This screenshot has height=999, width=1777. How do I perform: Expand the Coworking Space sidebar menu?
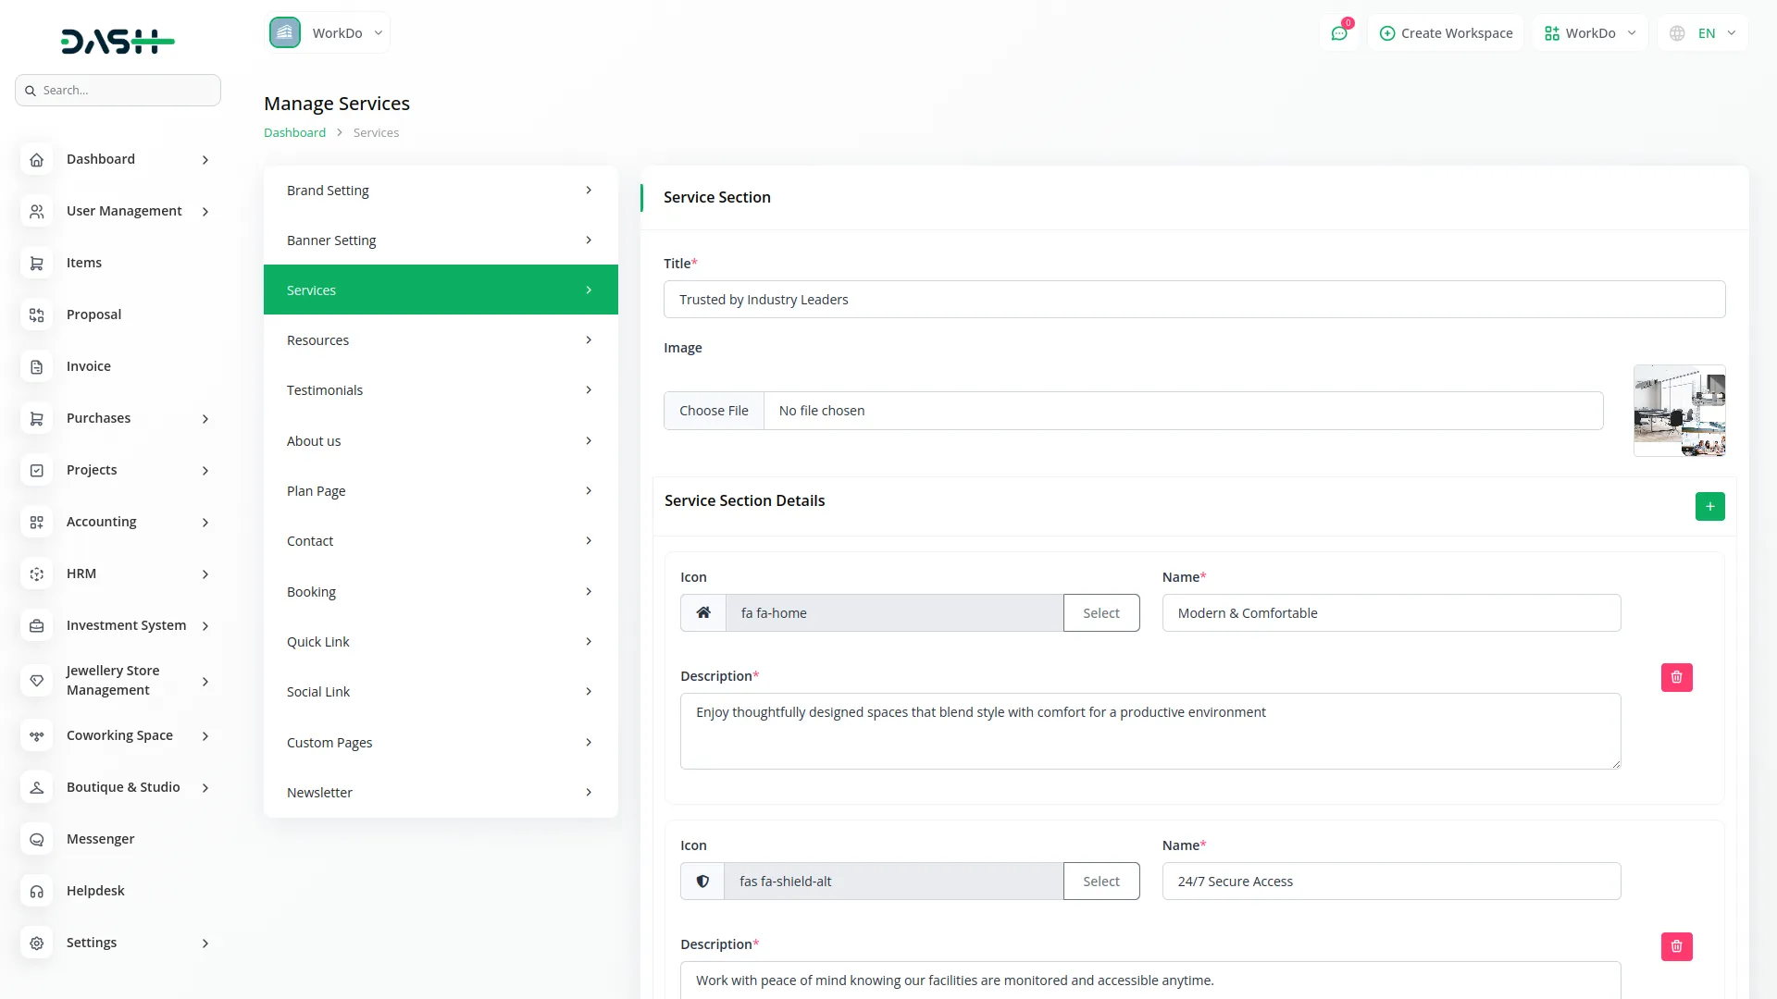click(x=118, y=736)
